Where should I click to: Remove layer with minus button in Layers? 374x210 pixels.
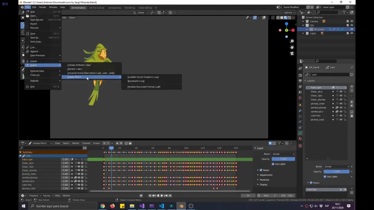(351, 90)
